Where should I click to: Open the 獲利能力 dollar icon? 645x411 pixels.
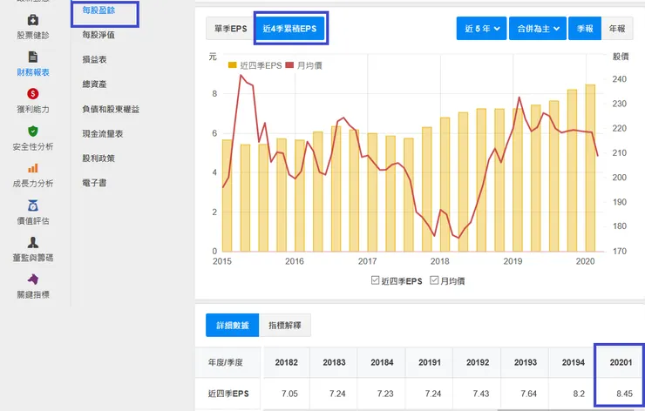(33, 94)
